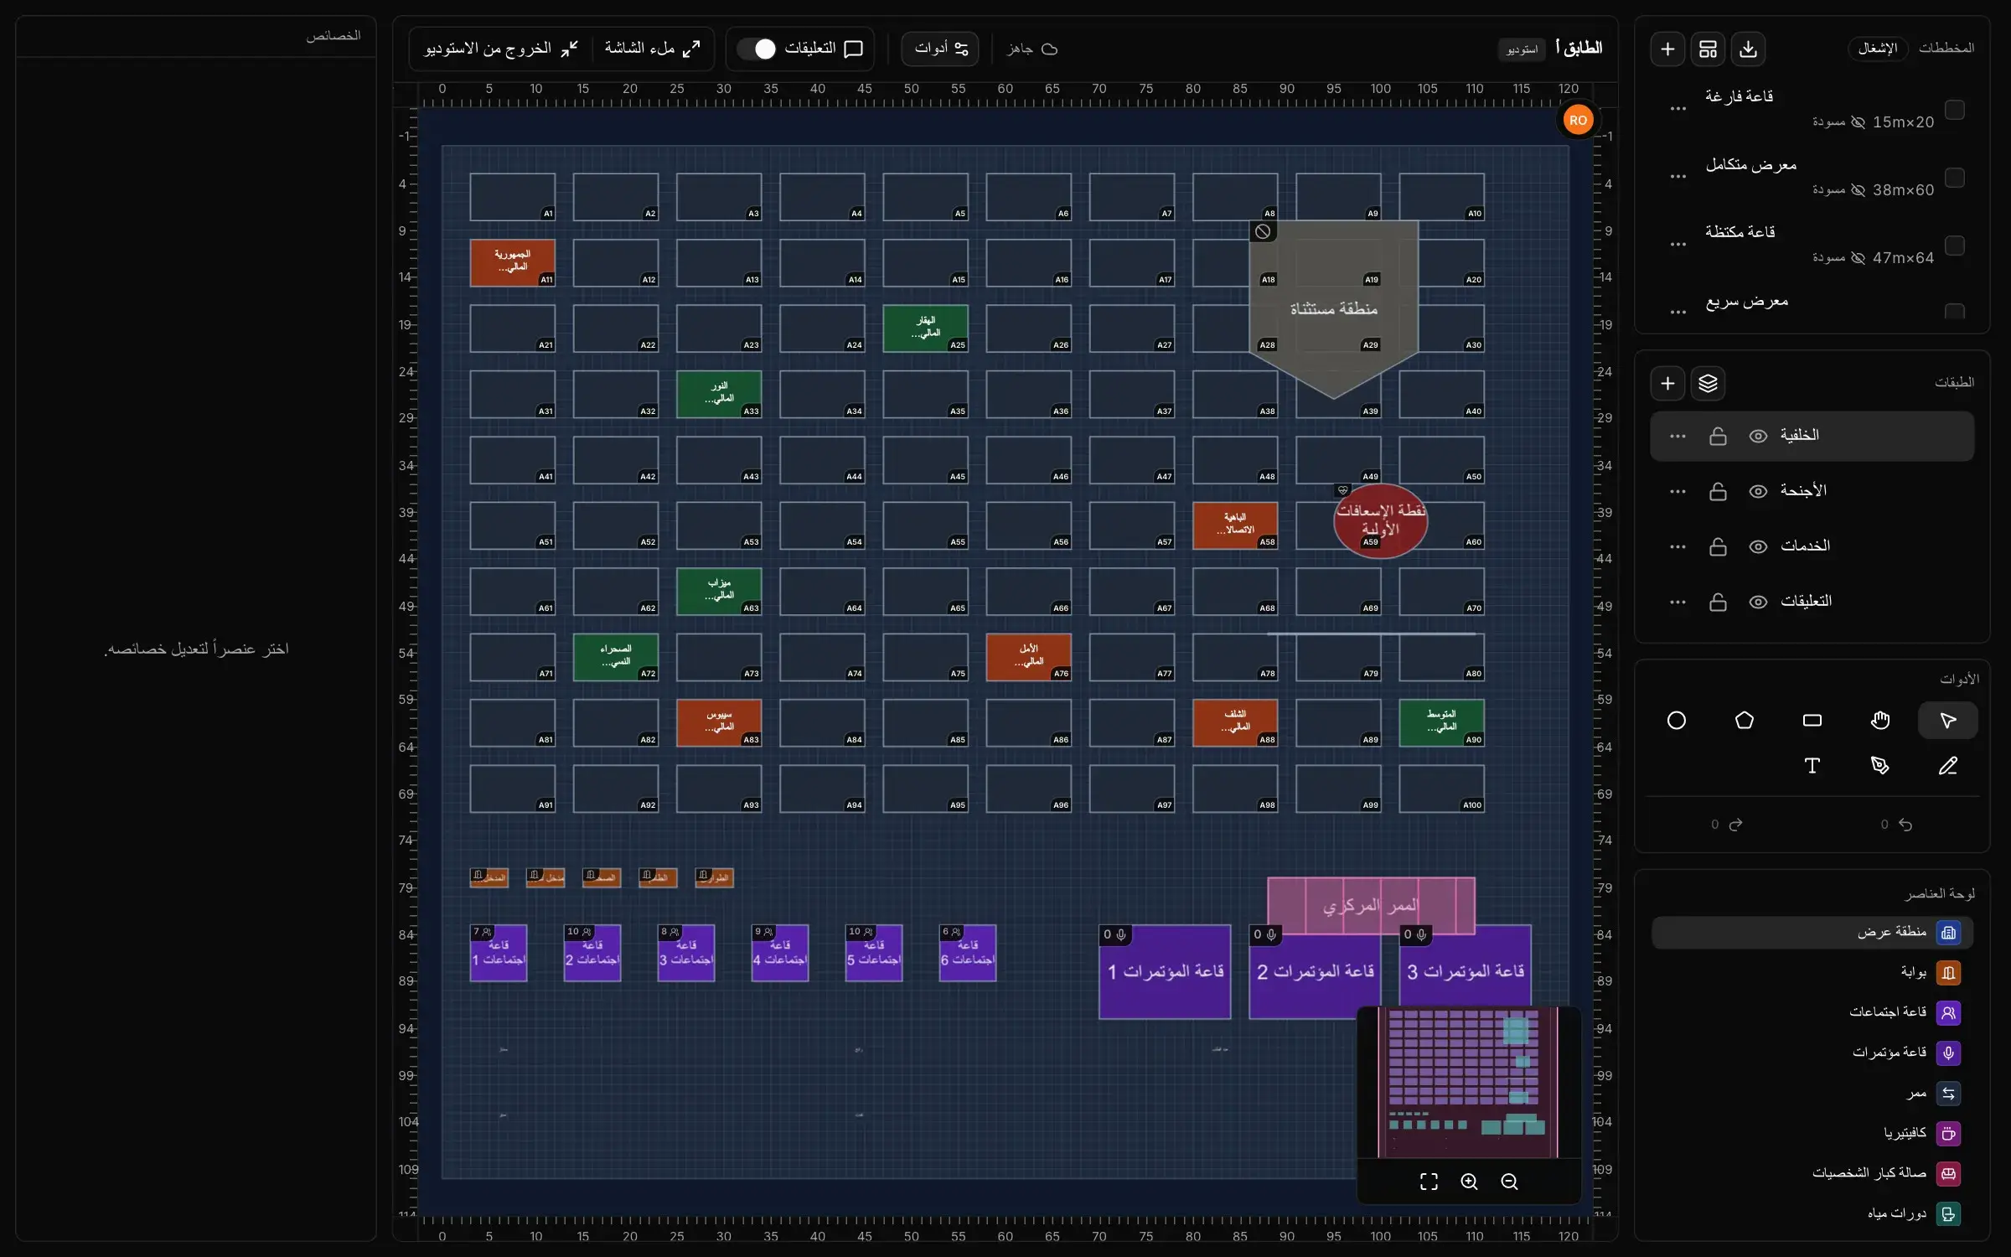The image size is (2011, 1257).
Task: Open options menu for معرض متكامل
Action: 1678,177
